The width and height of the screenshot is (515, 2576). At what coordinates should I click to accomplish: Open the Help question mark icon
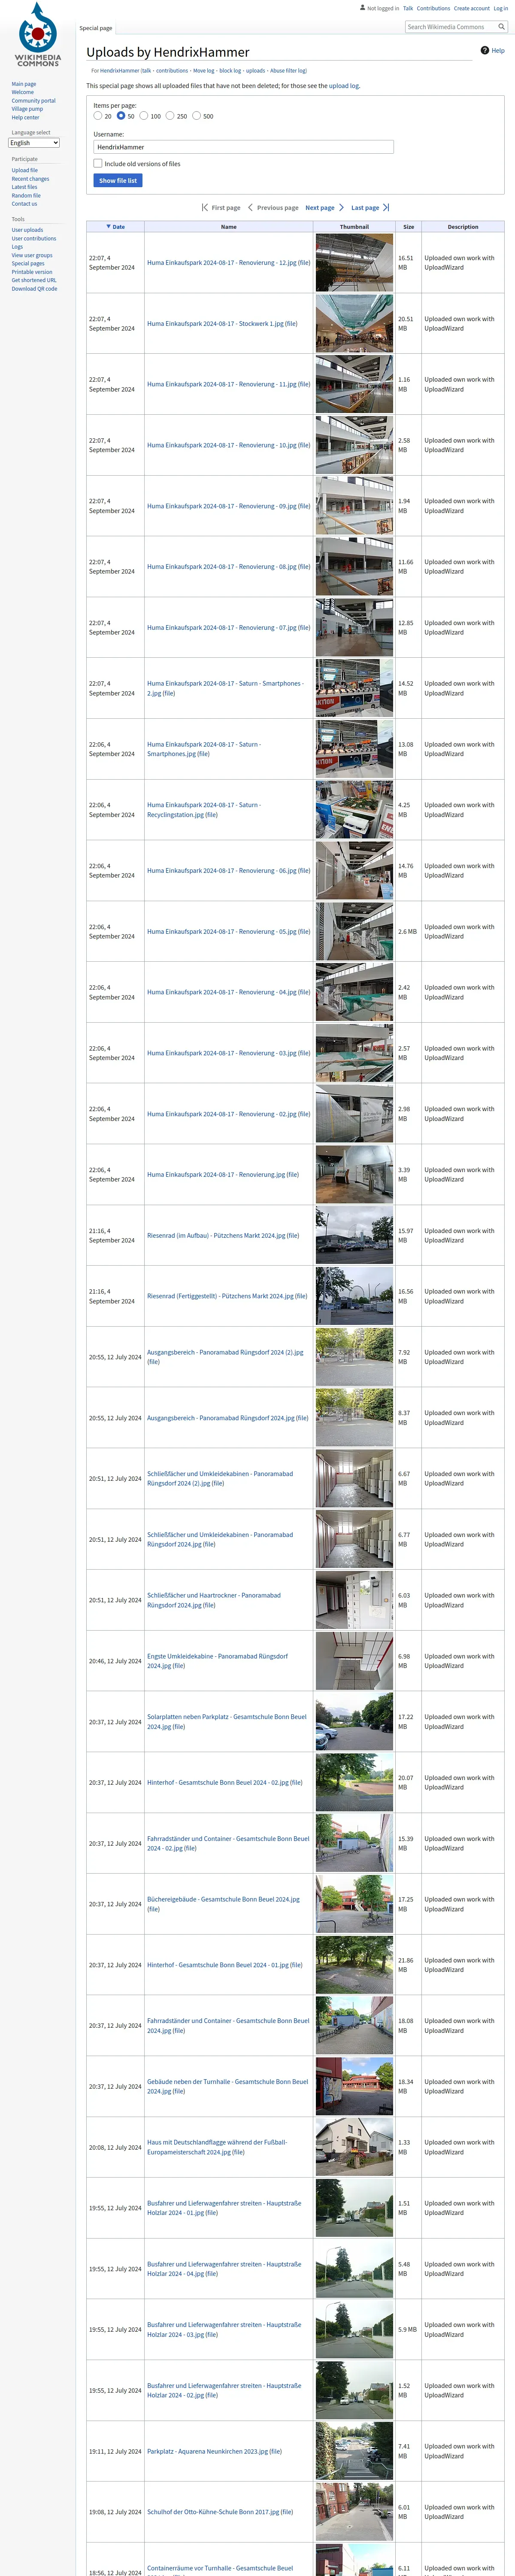pos(484,50)
